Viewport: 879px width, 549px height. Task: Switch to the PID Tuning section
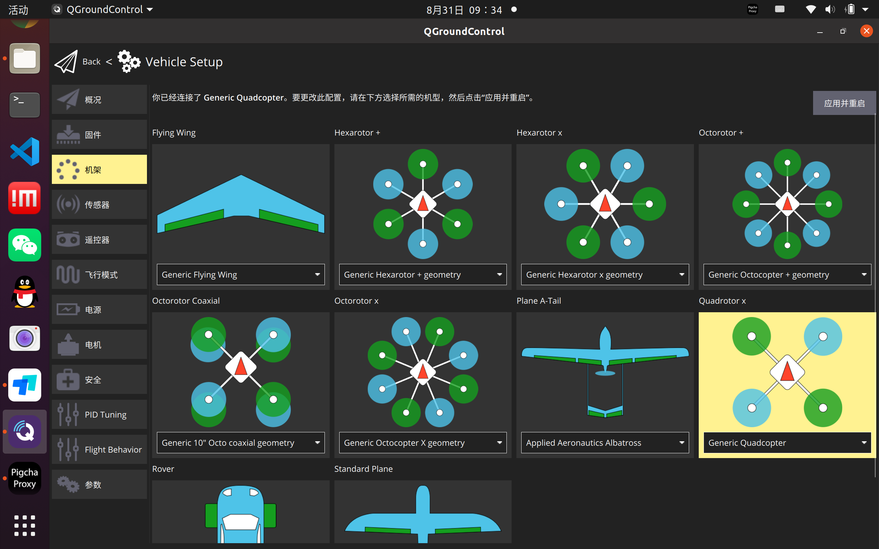pos(99,414)
